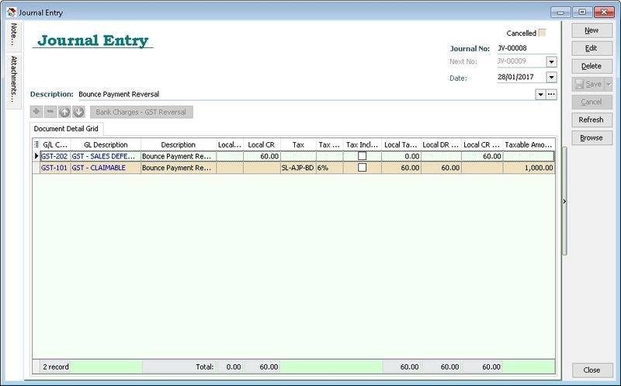621x386 pixels.
Task: Click GST - CLAIMABLE description cell
Action: pyautogui.click(x=106, y=168)
